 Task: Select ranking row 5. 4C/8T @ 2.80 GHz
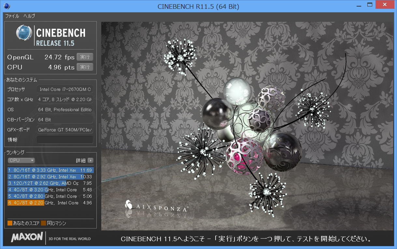pos(50,196)
